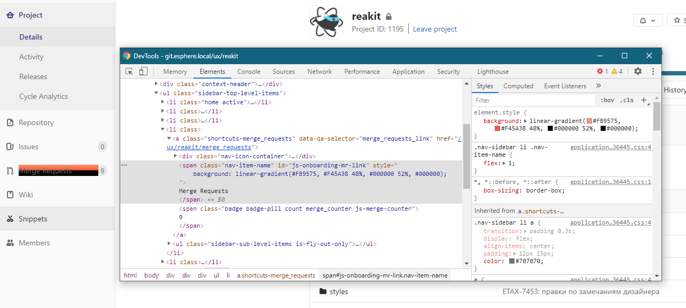
Task: Open the History button behind DevTools
Action: [674, 90]
